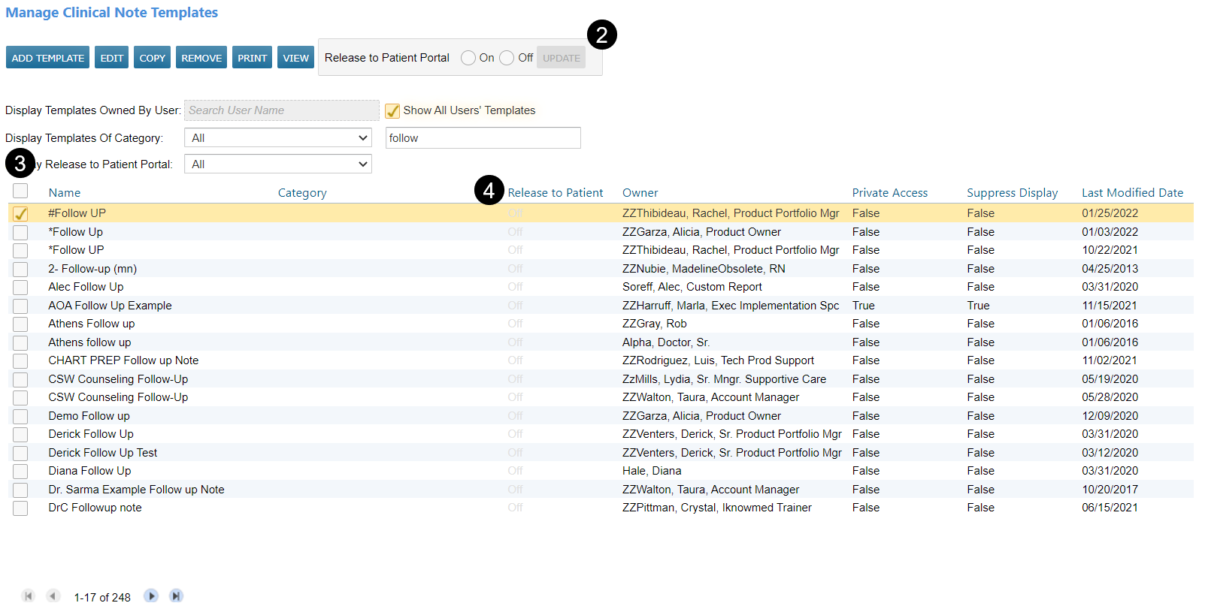Click the numbered callout marker 4

coord(489,191)
